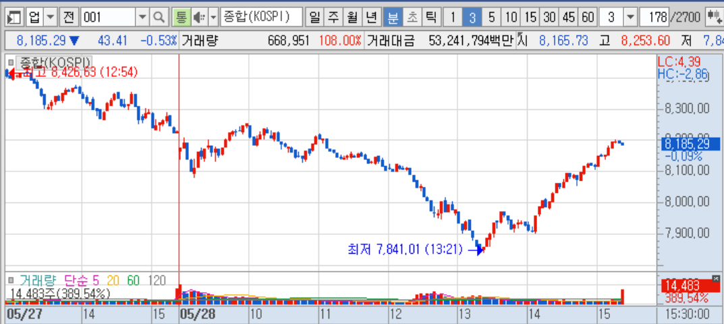The width and height of the screenshot is (724, 324).
Task: Click the small square before 종합(KOSPI) chart label
Action: pos(10,61)
